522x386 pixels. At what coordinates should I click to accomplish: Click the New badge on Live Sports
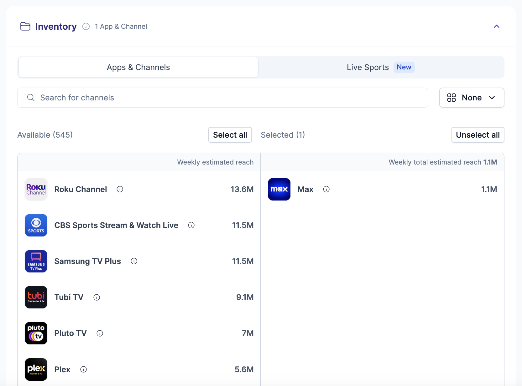coord(404,67)
